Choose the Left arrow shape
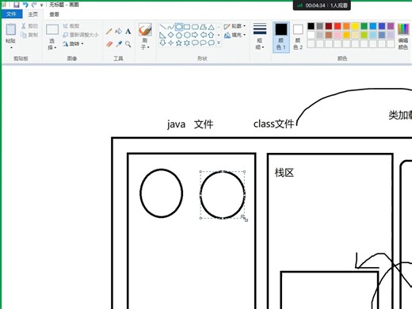The image size is (412, 309). click(203, 35)
